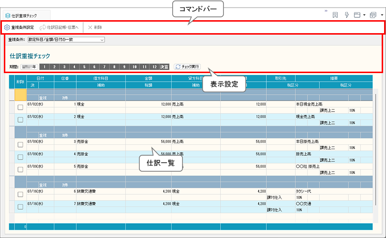Click the lightning bolt icon at top right
This screenshot has height=238, width=386.
[346, 15]
